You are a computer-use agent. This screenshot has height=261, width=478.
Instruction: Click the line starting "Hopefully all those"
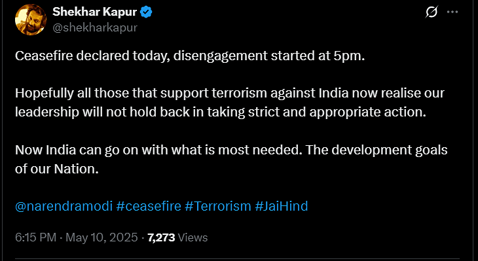coord(230,94)
